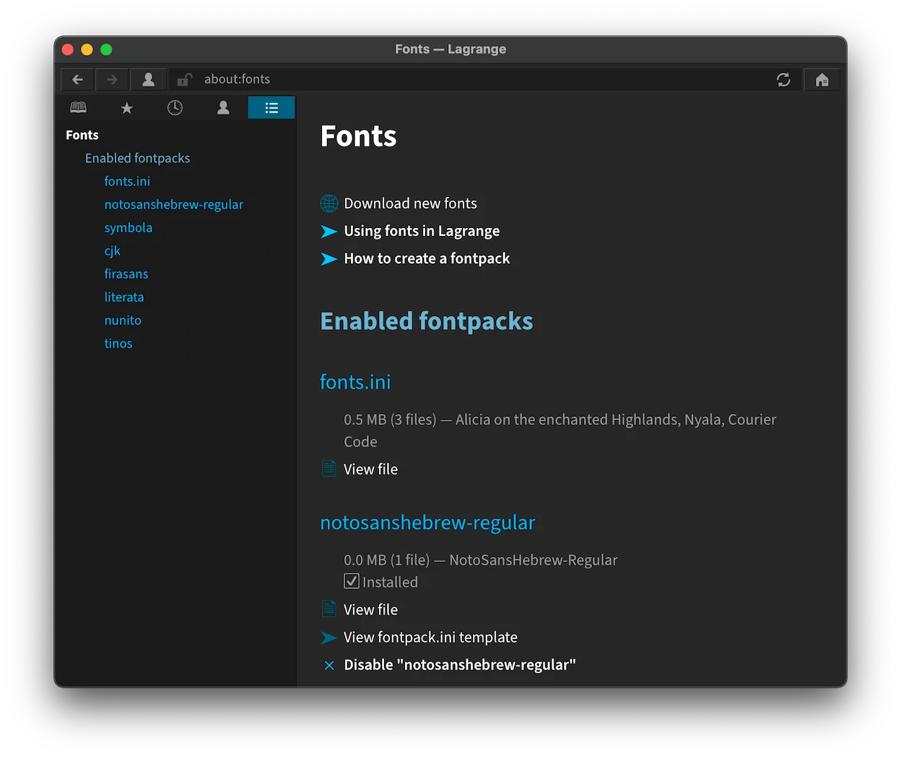This screenshot has width=901, height=759.
Task: Click the notosanshebrew-regular heading in page
Action: pos(427,522)
